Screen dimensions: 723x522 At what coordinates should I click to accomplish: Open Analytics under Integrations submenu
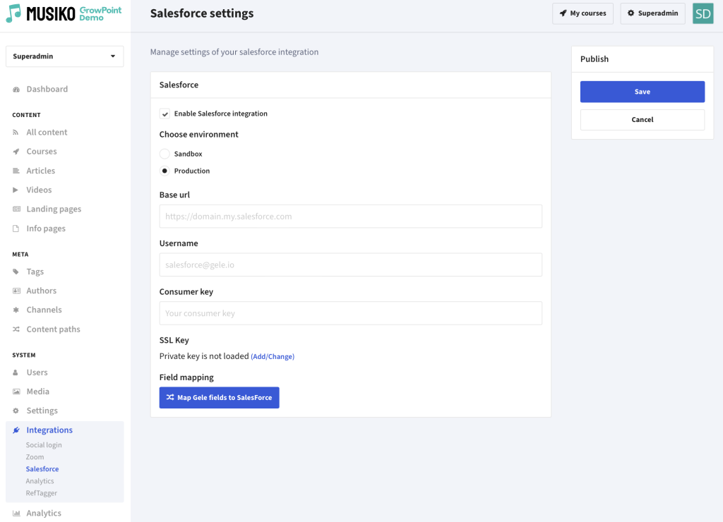tap(40, 481)
